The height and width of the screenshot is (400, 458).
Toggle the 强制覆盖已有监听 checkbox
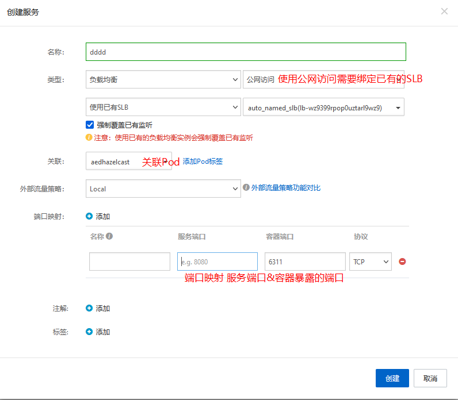(90, 125)
